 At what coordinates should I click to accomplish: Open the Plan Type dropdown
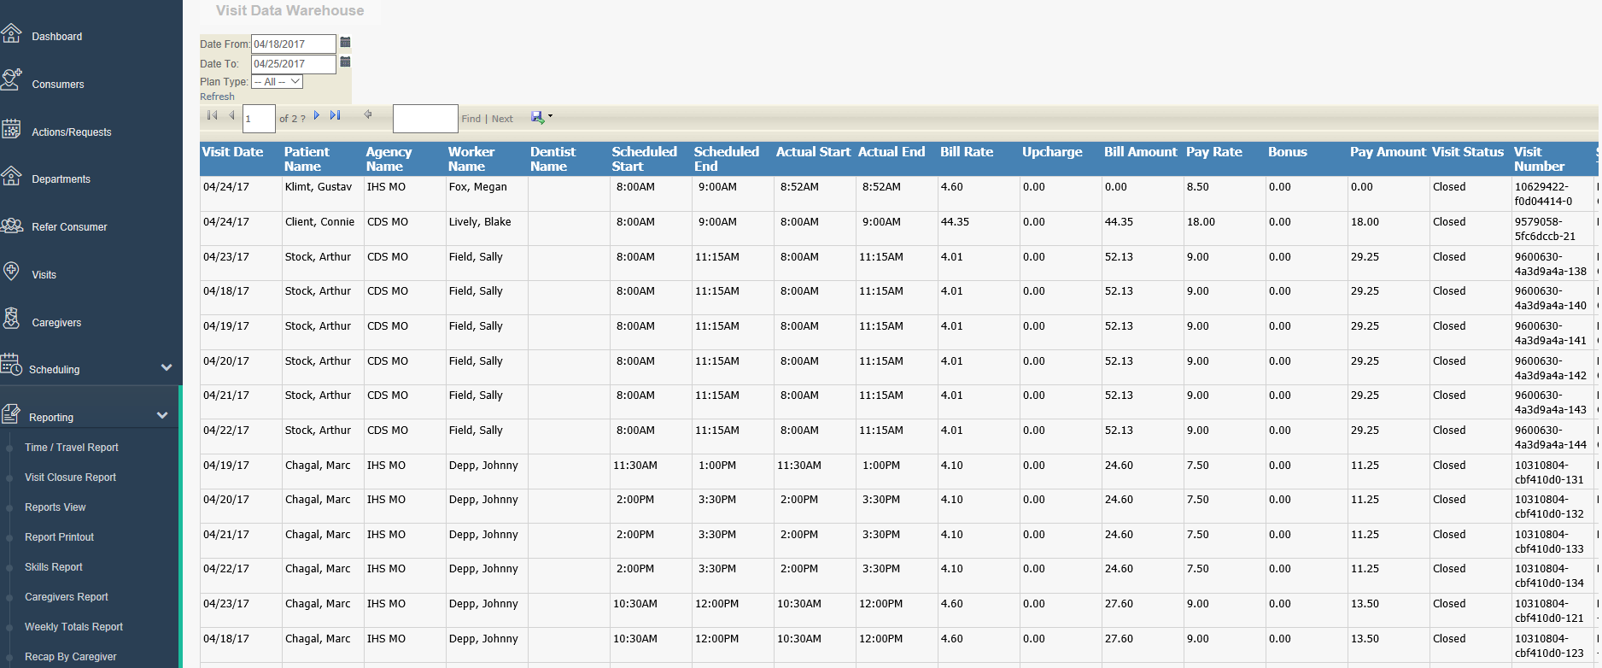[x=277, y=82]
